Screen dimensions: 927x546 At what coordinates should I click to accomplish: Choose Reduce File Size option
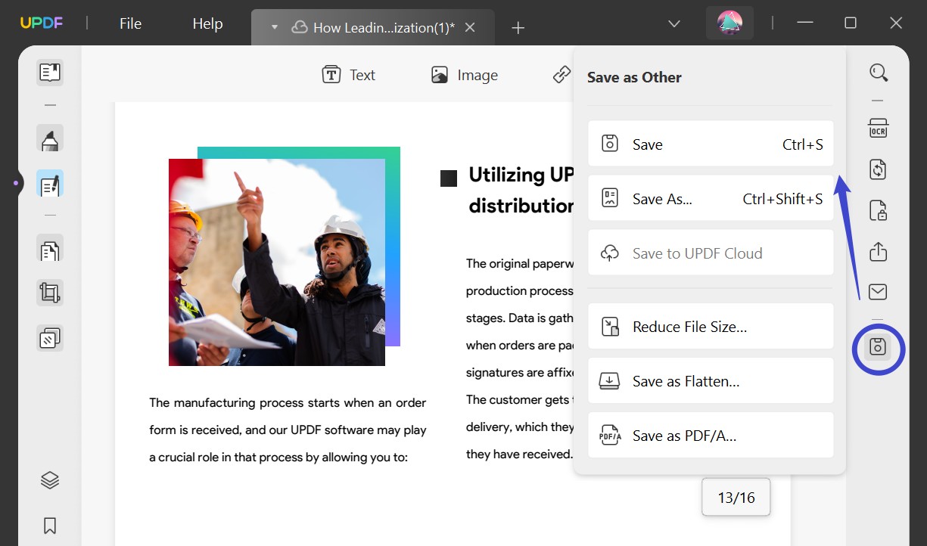pos(710,326)
